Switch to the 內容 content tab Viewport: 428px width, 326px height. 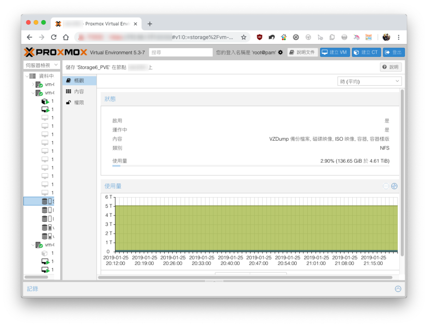pos(80,92)
